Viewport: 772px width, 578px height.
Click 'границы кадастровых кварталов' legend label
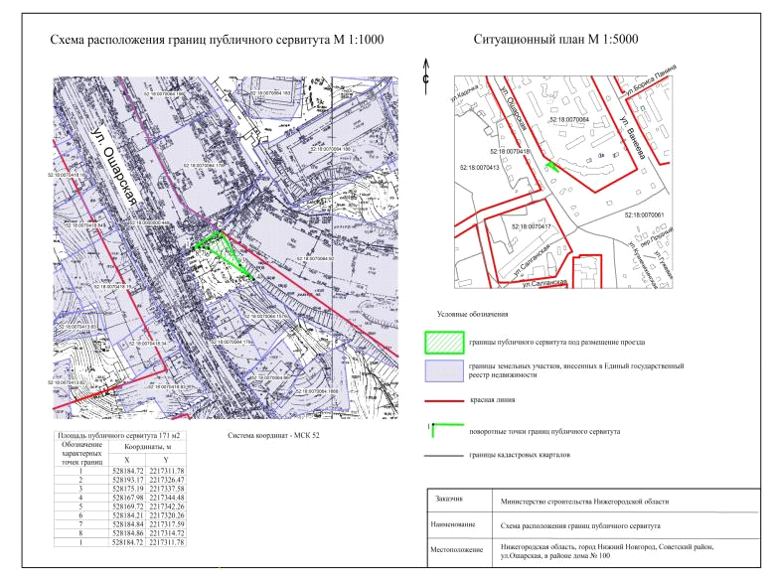tap(520, 456)
